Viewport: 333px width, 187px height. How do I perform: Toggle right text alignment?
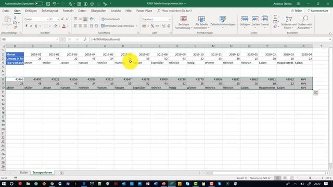[x=85, y=26]
